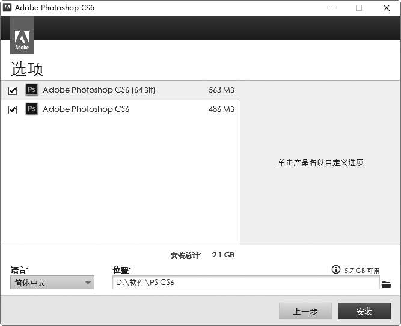Open the 简体中文 language dropdown

coord(52,283)
